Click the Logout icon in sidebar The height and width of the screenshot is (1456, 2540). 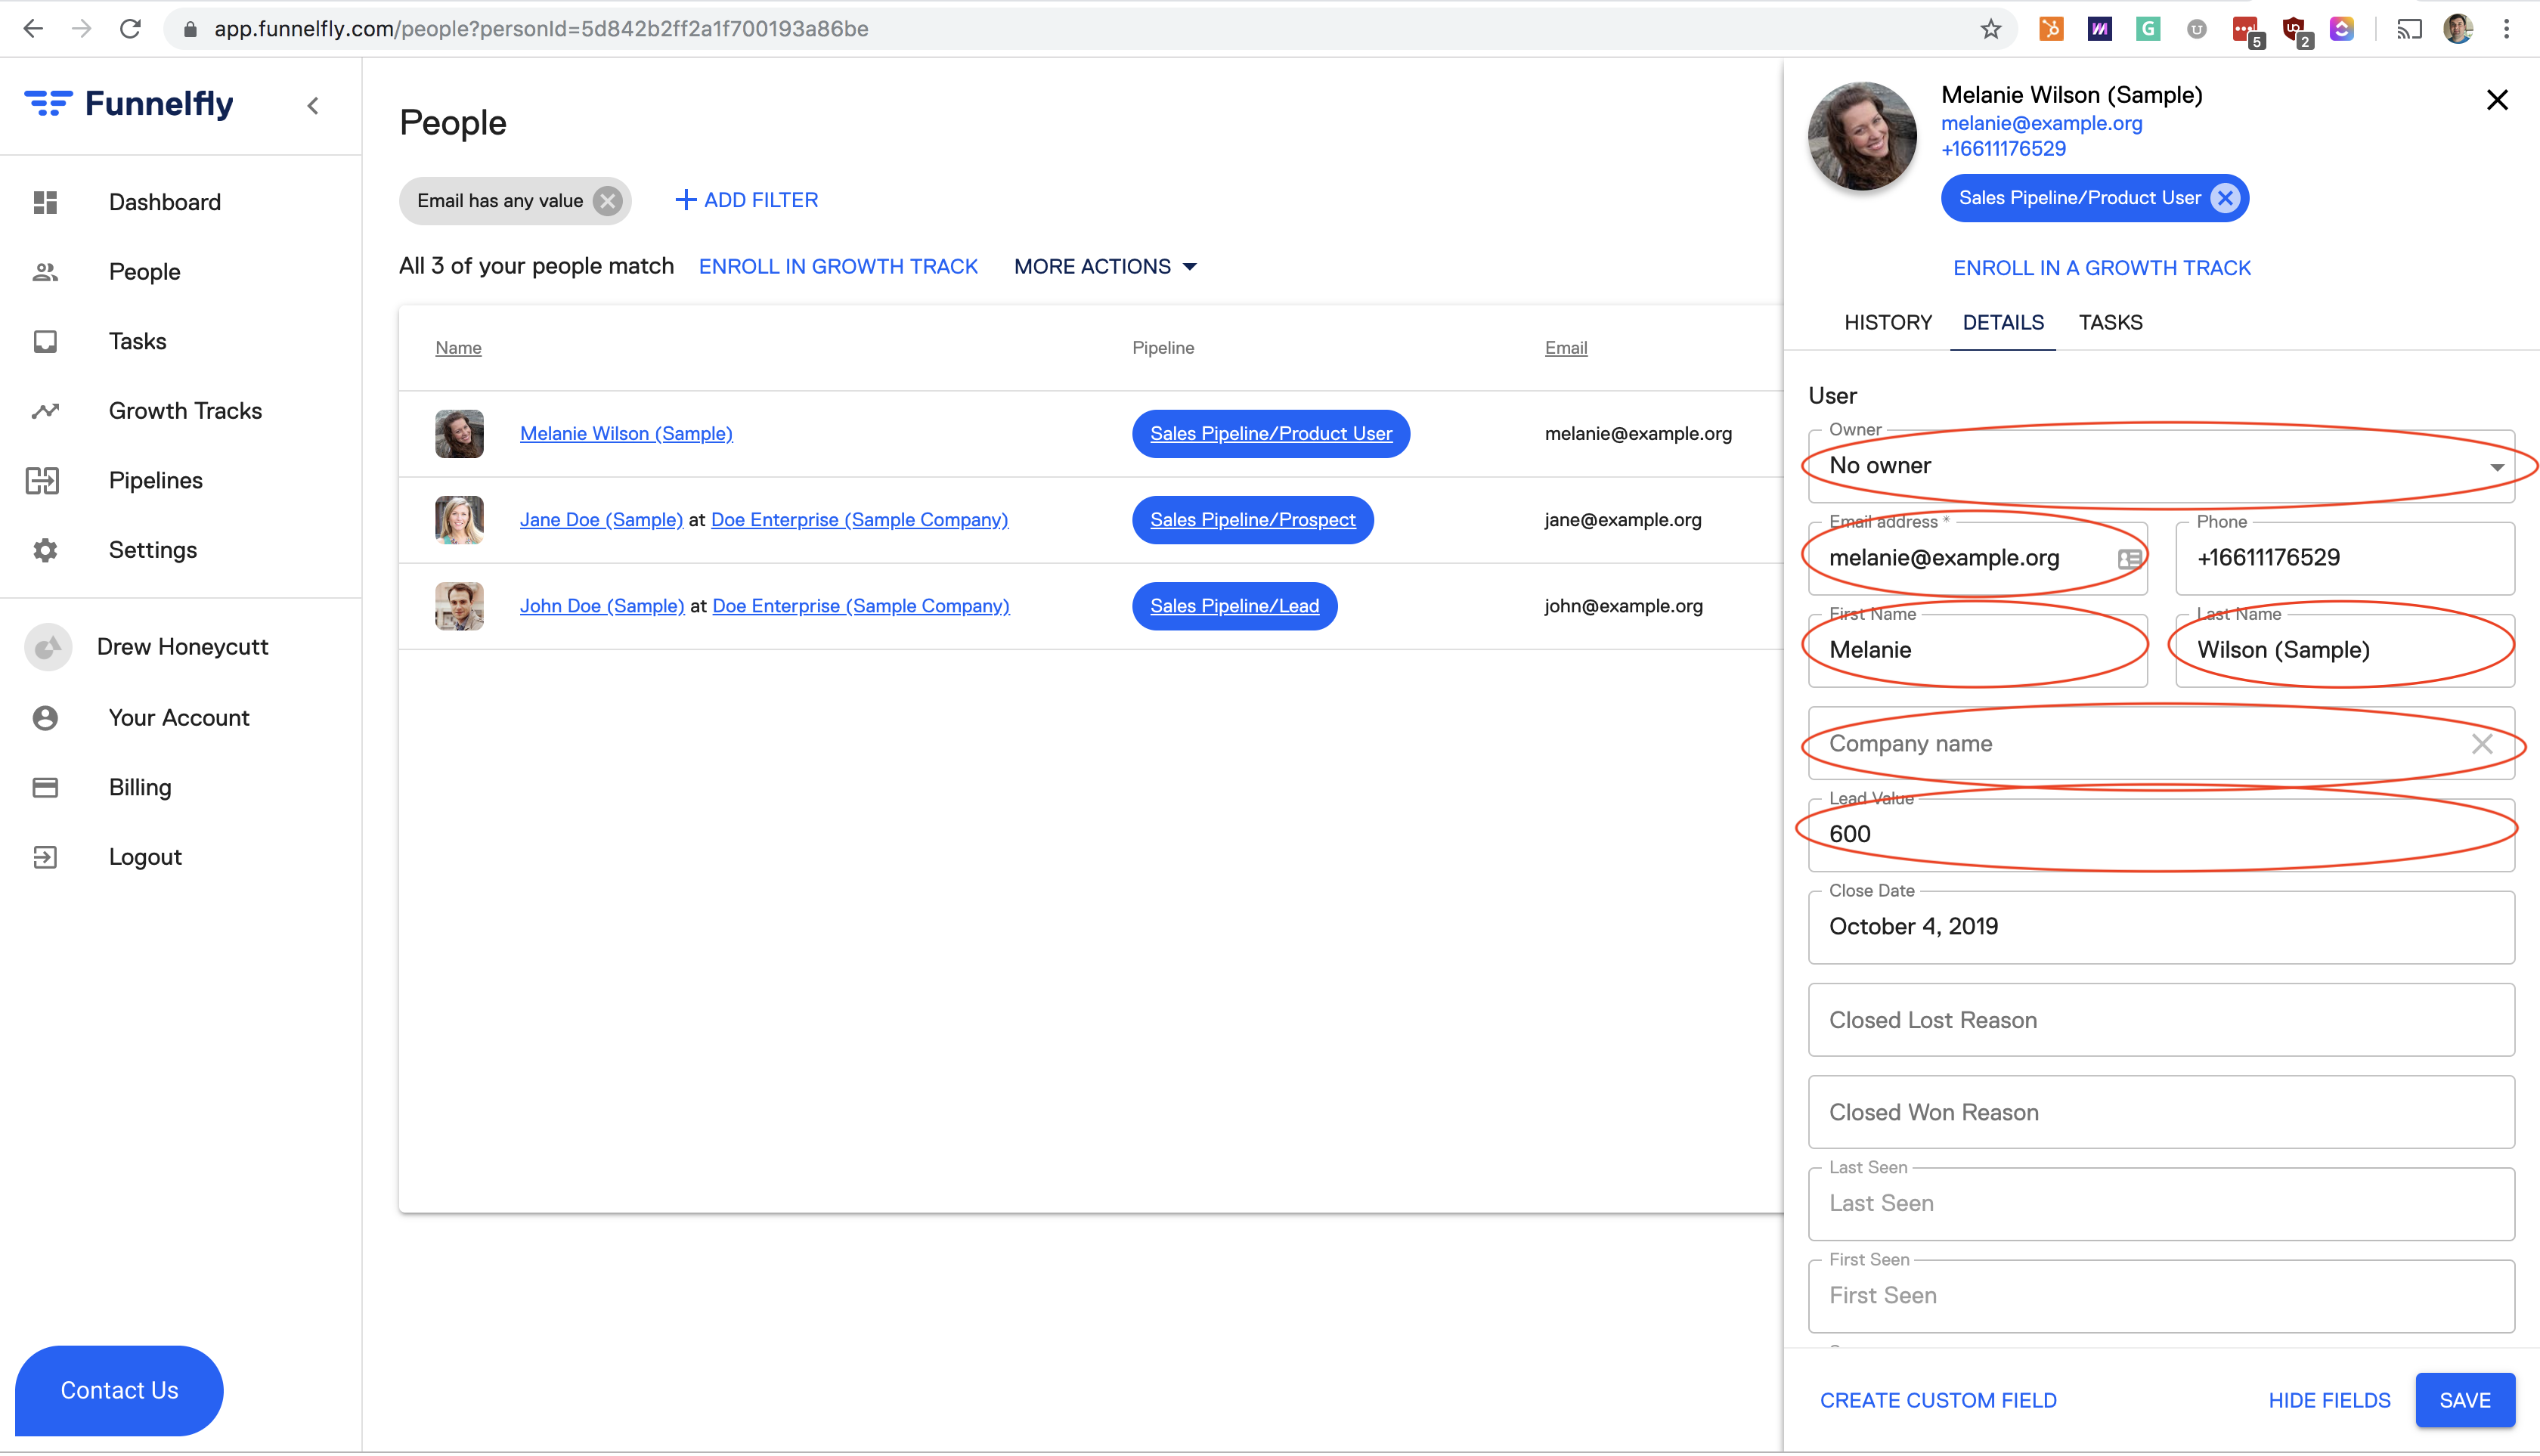[45, 857]
